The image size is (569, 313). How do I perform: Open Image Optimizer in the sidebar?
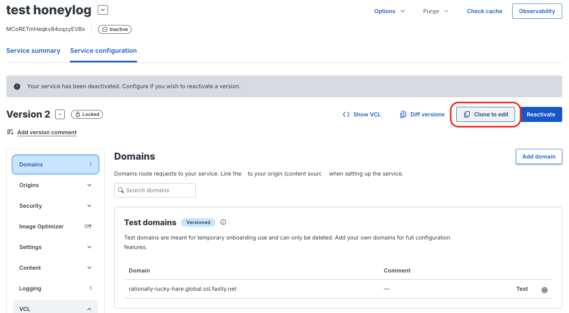(56, 226)
